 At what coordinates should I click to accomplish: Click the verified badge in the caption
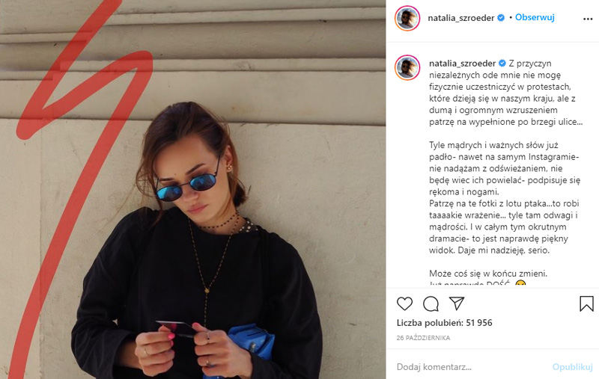point(502,63)
